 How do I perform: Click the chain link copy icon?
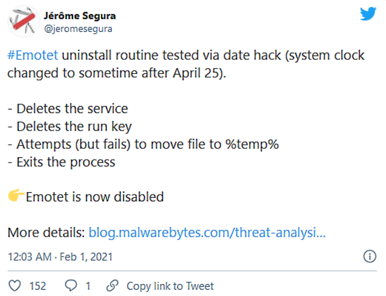113,285
